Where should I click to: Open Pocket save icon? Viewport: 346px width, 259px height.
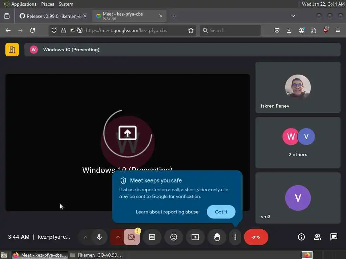(277, 30)
